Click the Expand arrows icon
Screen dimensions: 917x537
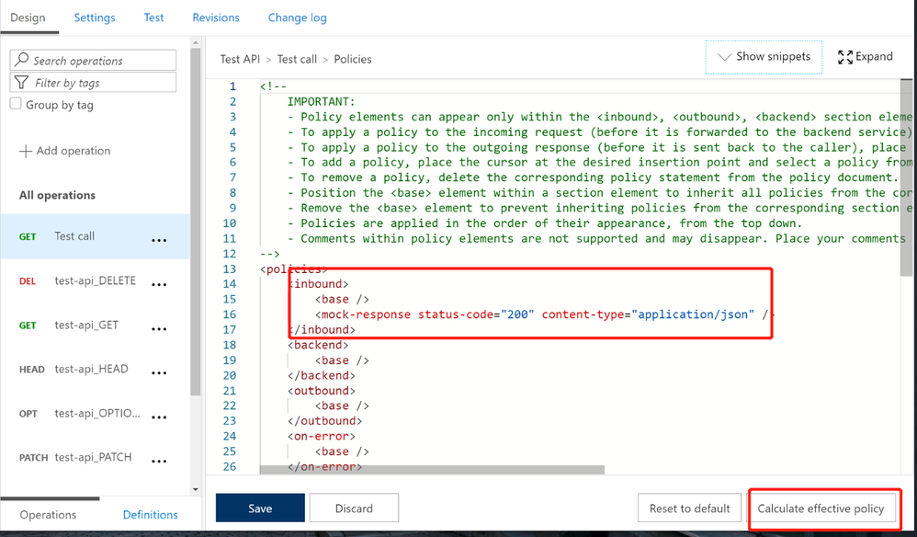845,57
